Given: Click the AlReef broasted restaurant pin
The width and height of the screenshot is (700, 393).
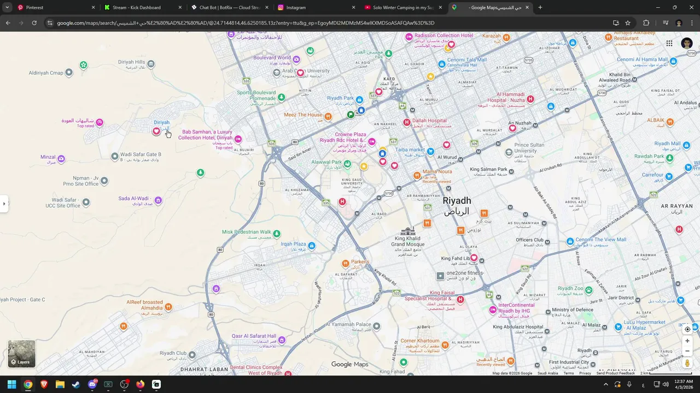Looking at the screenshot, I should (168, 307).
